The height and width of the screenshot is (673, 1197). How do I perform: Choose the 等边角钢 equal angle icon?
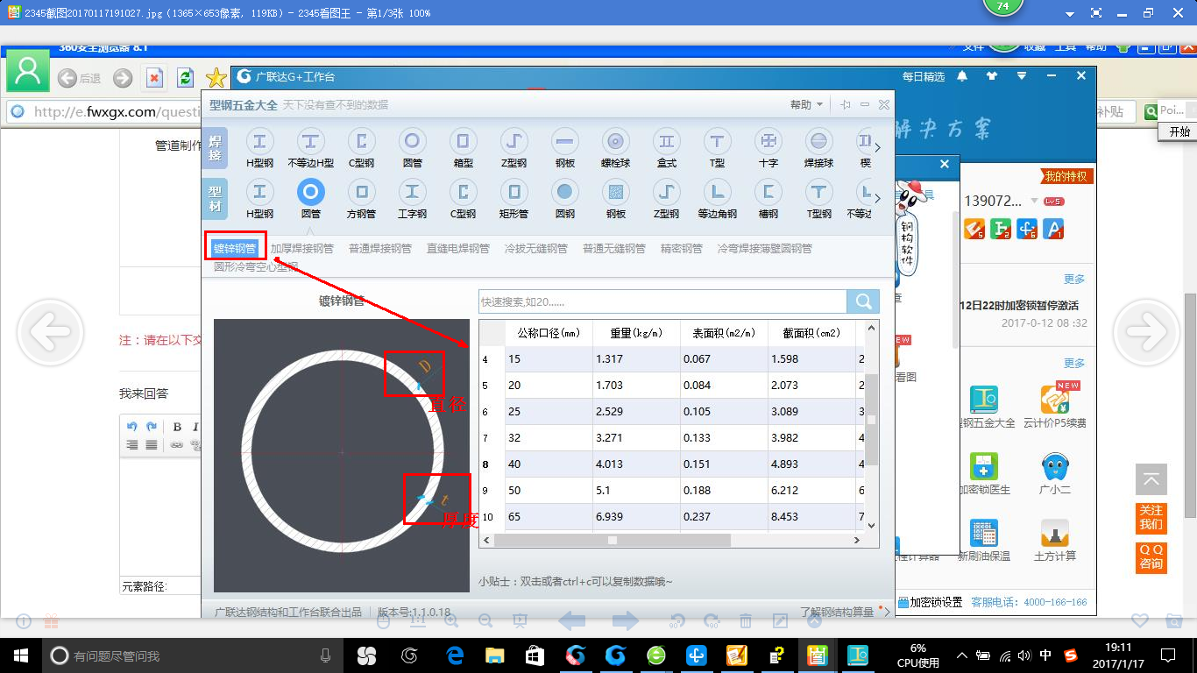click(717, 192)
